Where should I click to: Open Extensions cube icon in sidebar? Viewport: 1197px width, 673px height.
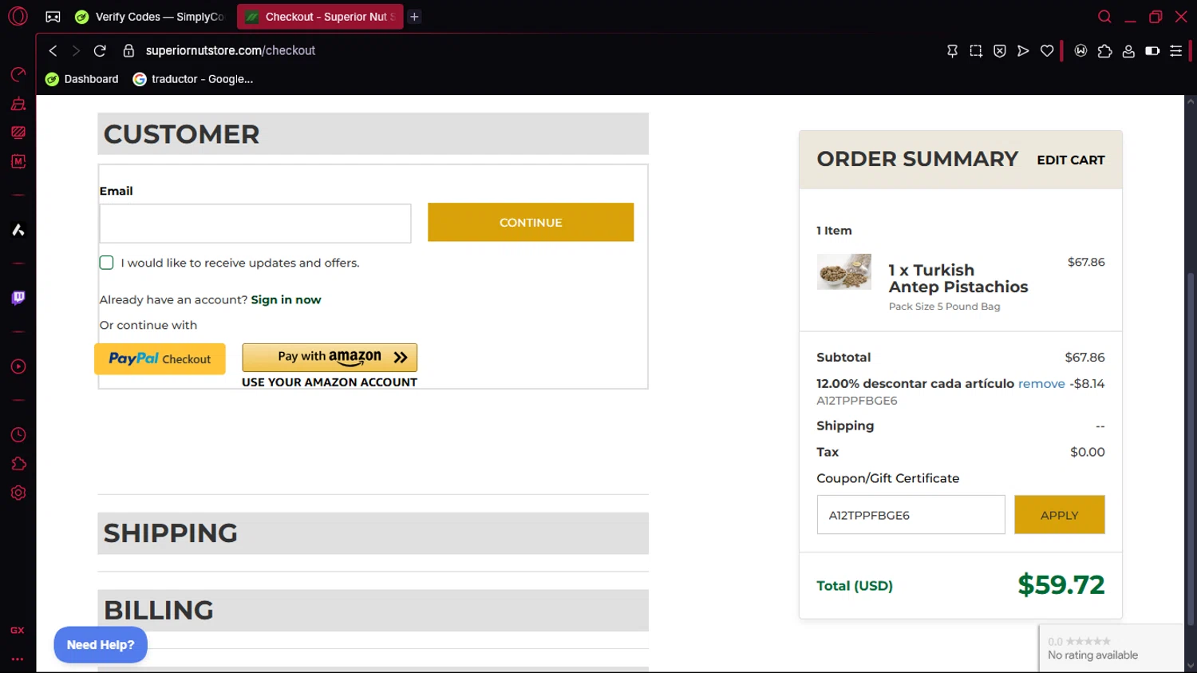[x=18, y=464]
